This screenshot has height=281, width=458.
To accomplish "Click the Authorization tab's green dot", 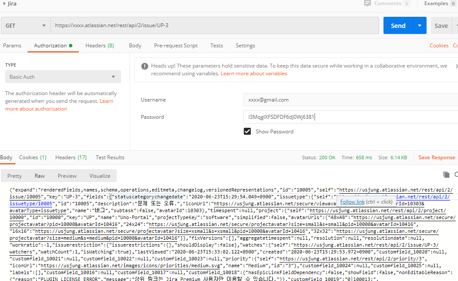I will tap(71, 46).
